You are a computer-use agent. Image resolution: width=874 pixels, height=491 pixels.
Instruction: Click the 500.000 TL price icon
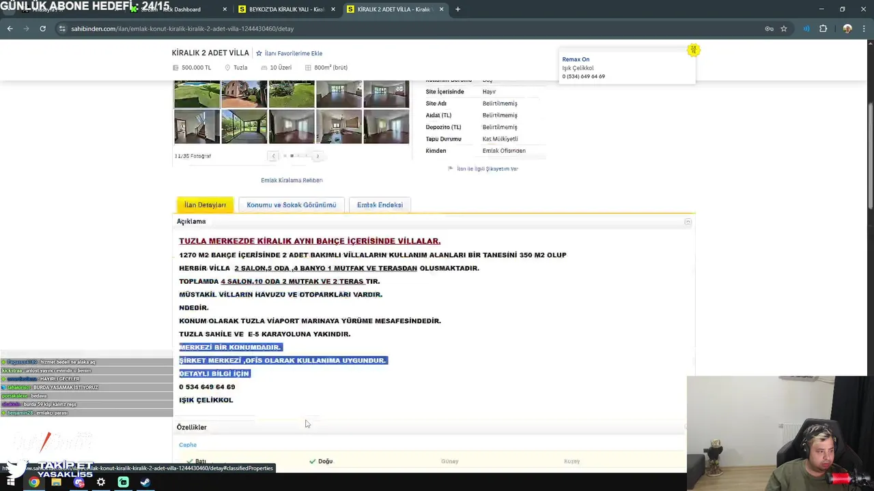click(x=175, y=68)
